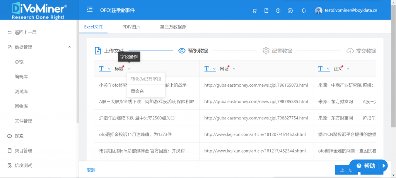Click the 类目管理 sidebar icon
The height and width of the screenshot is (178, 396).
tap(10, 151)
